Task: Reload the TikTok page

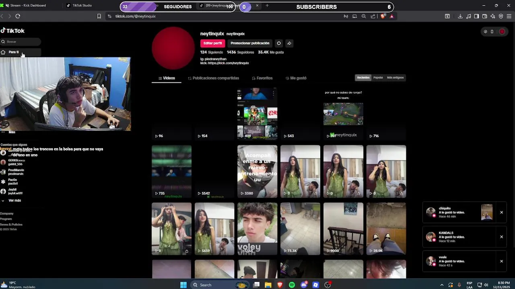Action: coord(18,16)
